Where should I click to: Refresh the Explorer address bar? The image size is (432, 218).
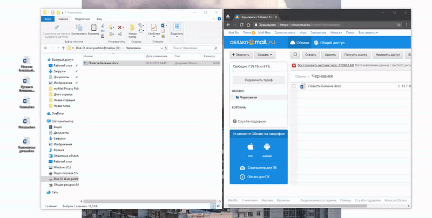[x=166, y=48]
